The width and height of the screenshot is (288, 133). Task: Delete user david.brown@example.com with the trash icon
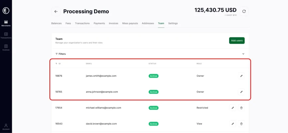point(241,124)
